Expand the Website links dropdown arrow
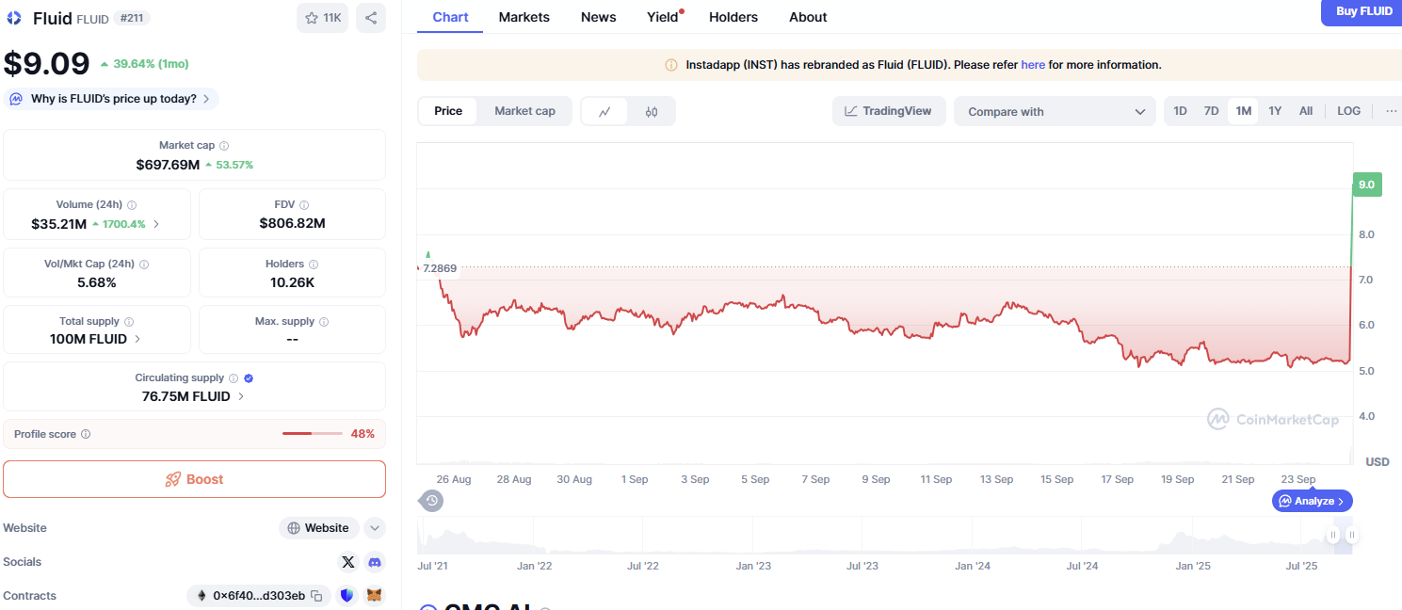The width and height of the screenshot is (1402, 610). click(375, 528)
